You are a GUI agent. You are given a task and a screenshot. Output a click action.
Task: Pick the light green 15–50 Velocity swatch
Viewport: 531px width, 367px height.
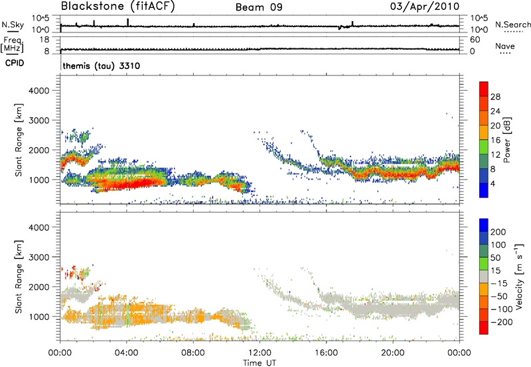[x=484, y=264]
